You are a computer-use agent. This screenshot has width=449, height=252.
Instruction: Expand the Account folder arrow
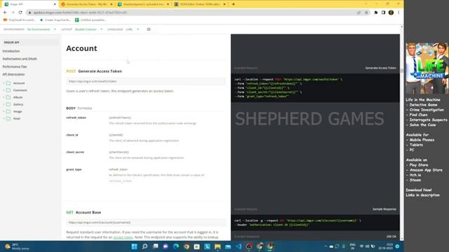click(x=4, y=83)
